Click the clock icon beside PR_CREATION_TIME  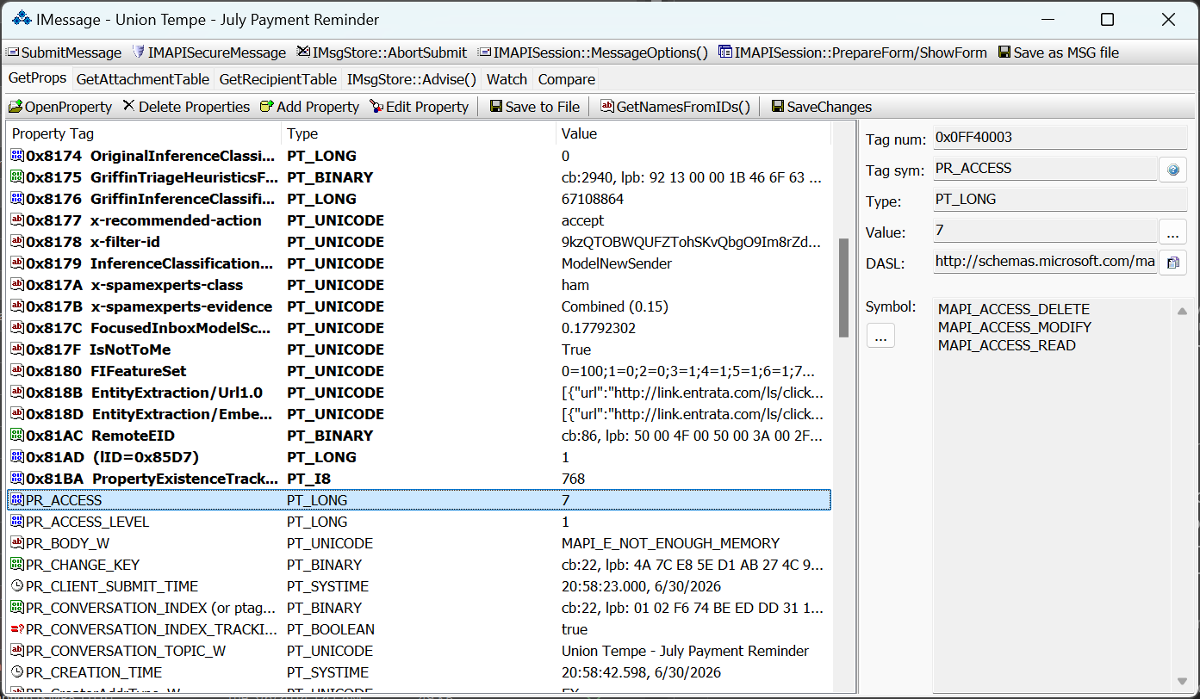pos(16,672)
